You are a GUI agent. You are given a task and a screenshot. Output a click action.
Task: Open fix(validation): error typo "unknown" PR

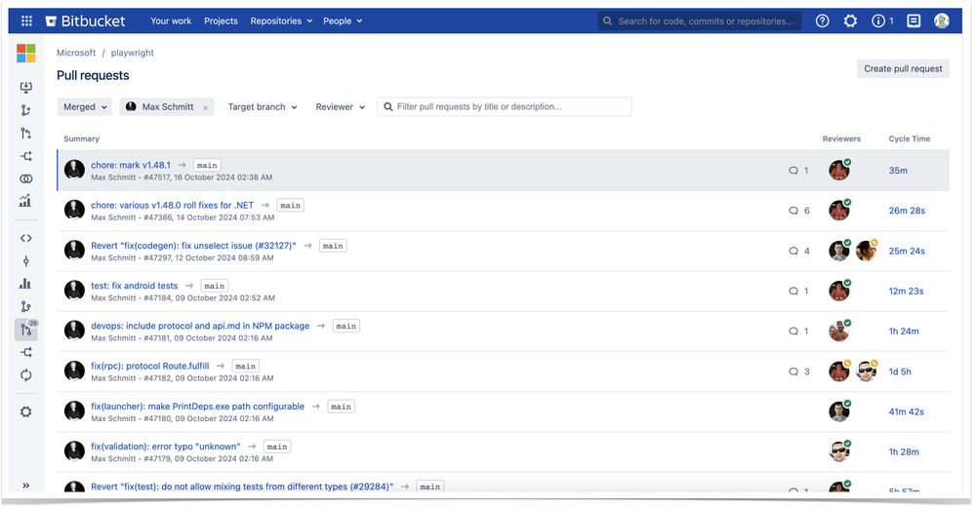tap(165, 447)
